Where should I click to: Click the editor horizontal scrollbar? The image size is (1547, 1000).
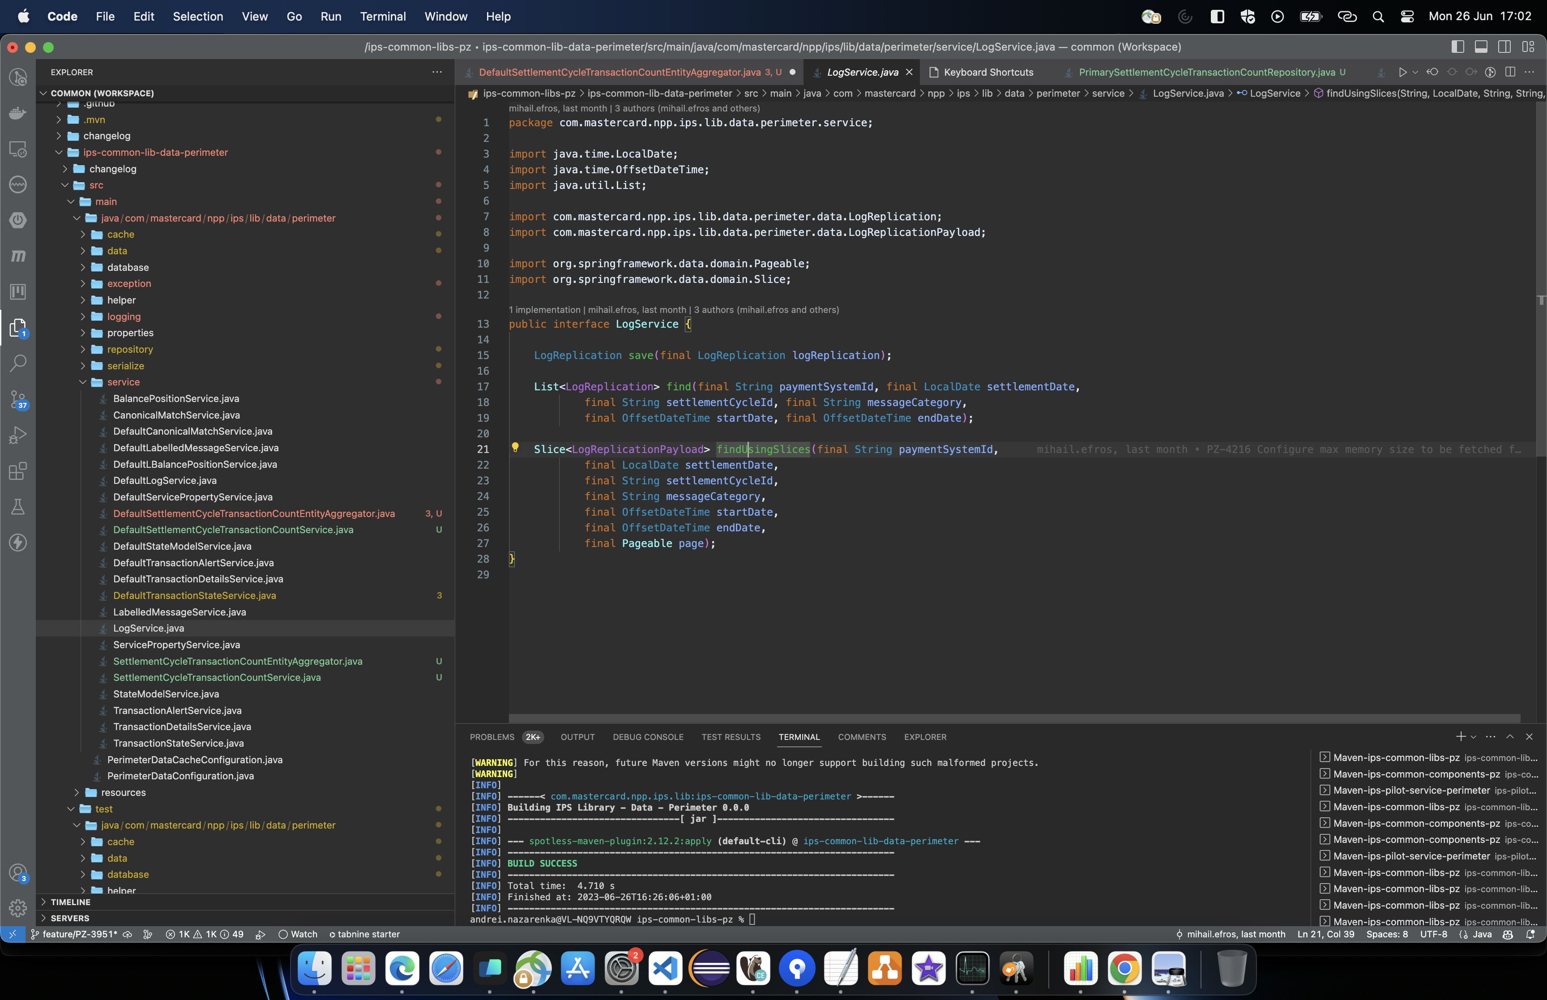(x=1014, y=718)
